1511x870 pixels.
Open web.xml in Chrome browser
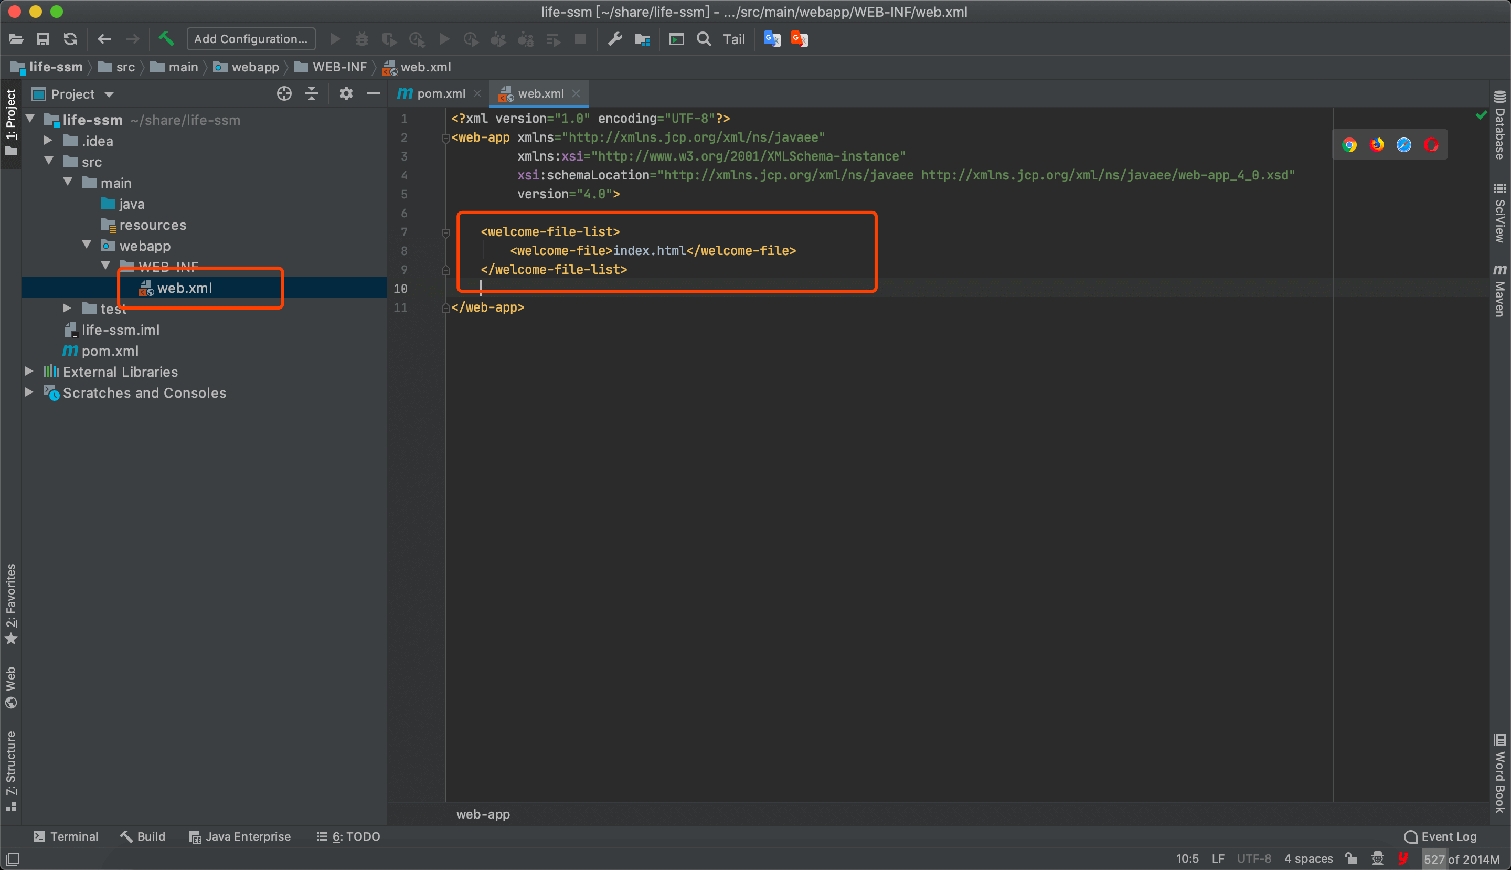coord(1349,145)
